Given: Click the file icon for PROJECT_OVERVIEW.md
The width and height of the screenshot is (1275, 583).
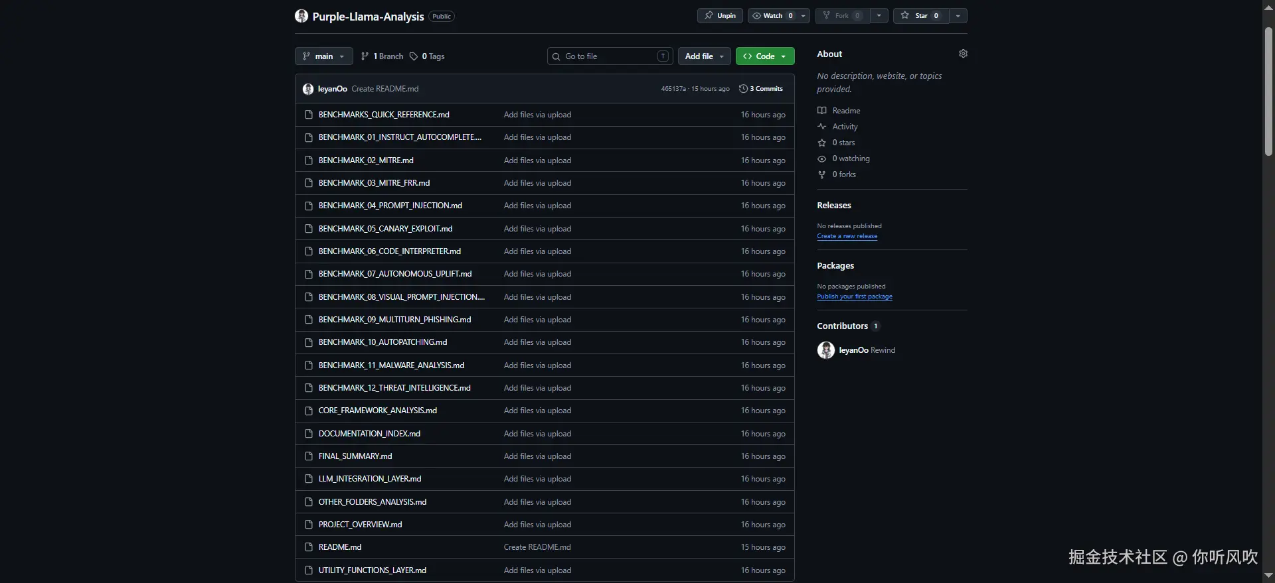Looking at the screenshot, I should [308, 525].
